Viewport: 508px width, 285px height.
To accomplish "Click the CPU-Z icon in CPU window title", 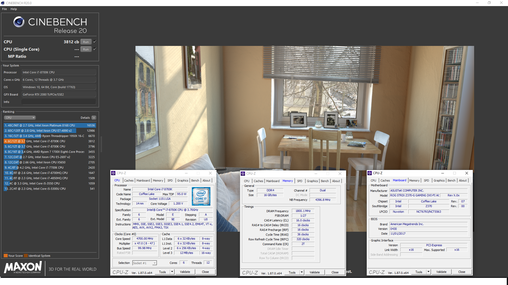I will [x=113, y=173].
